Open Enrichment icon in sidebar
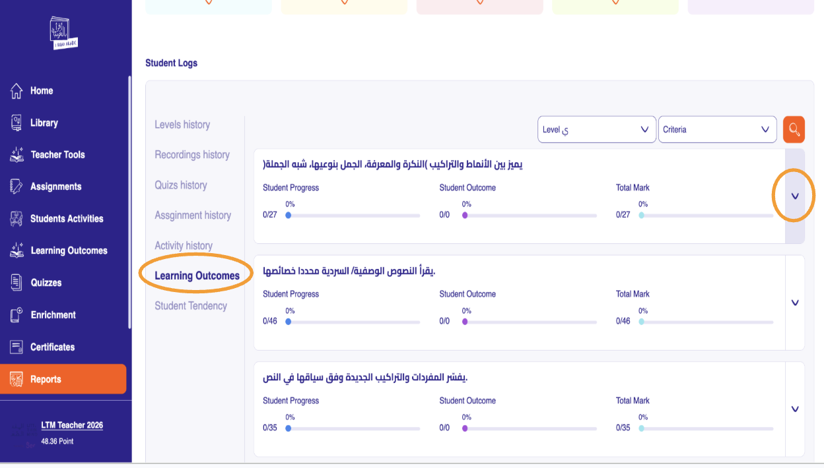The width and height of the screenshot is (824, 468). click(x=17, y=315)
